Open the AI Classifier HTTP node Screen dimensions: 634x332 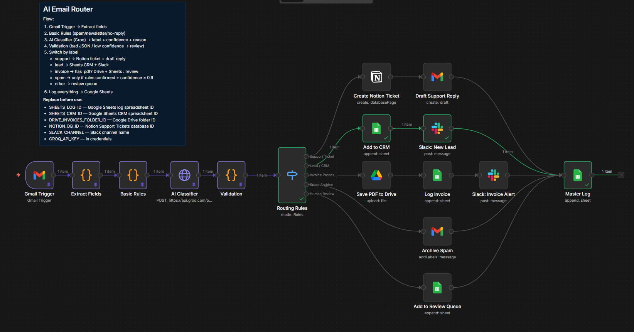coord(184,175)
